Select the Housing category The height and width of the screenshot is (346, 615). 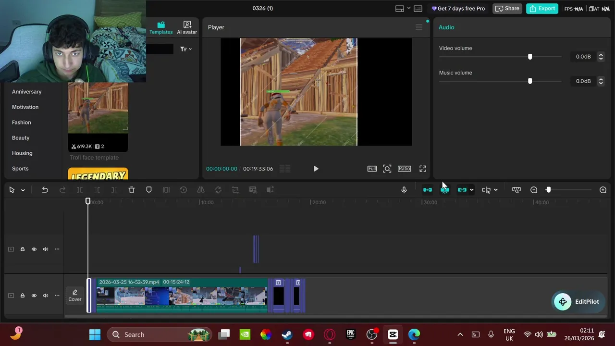(22, 153)
